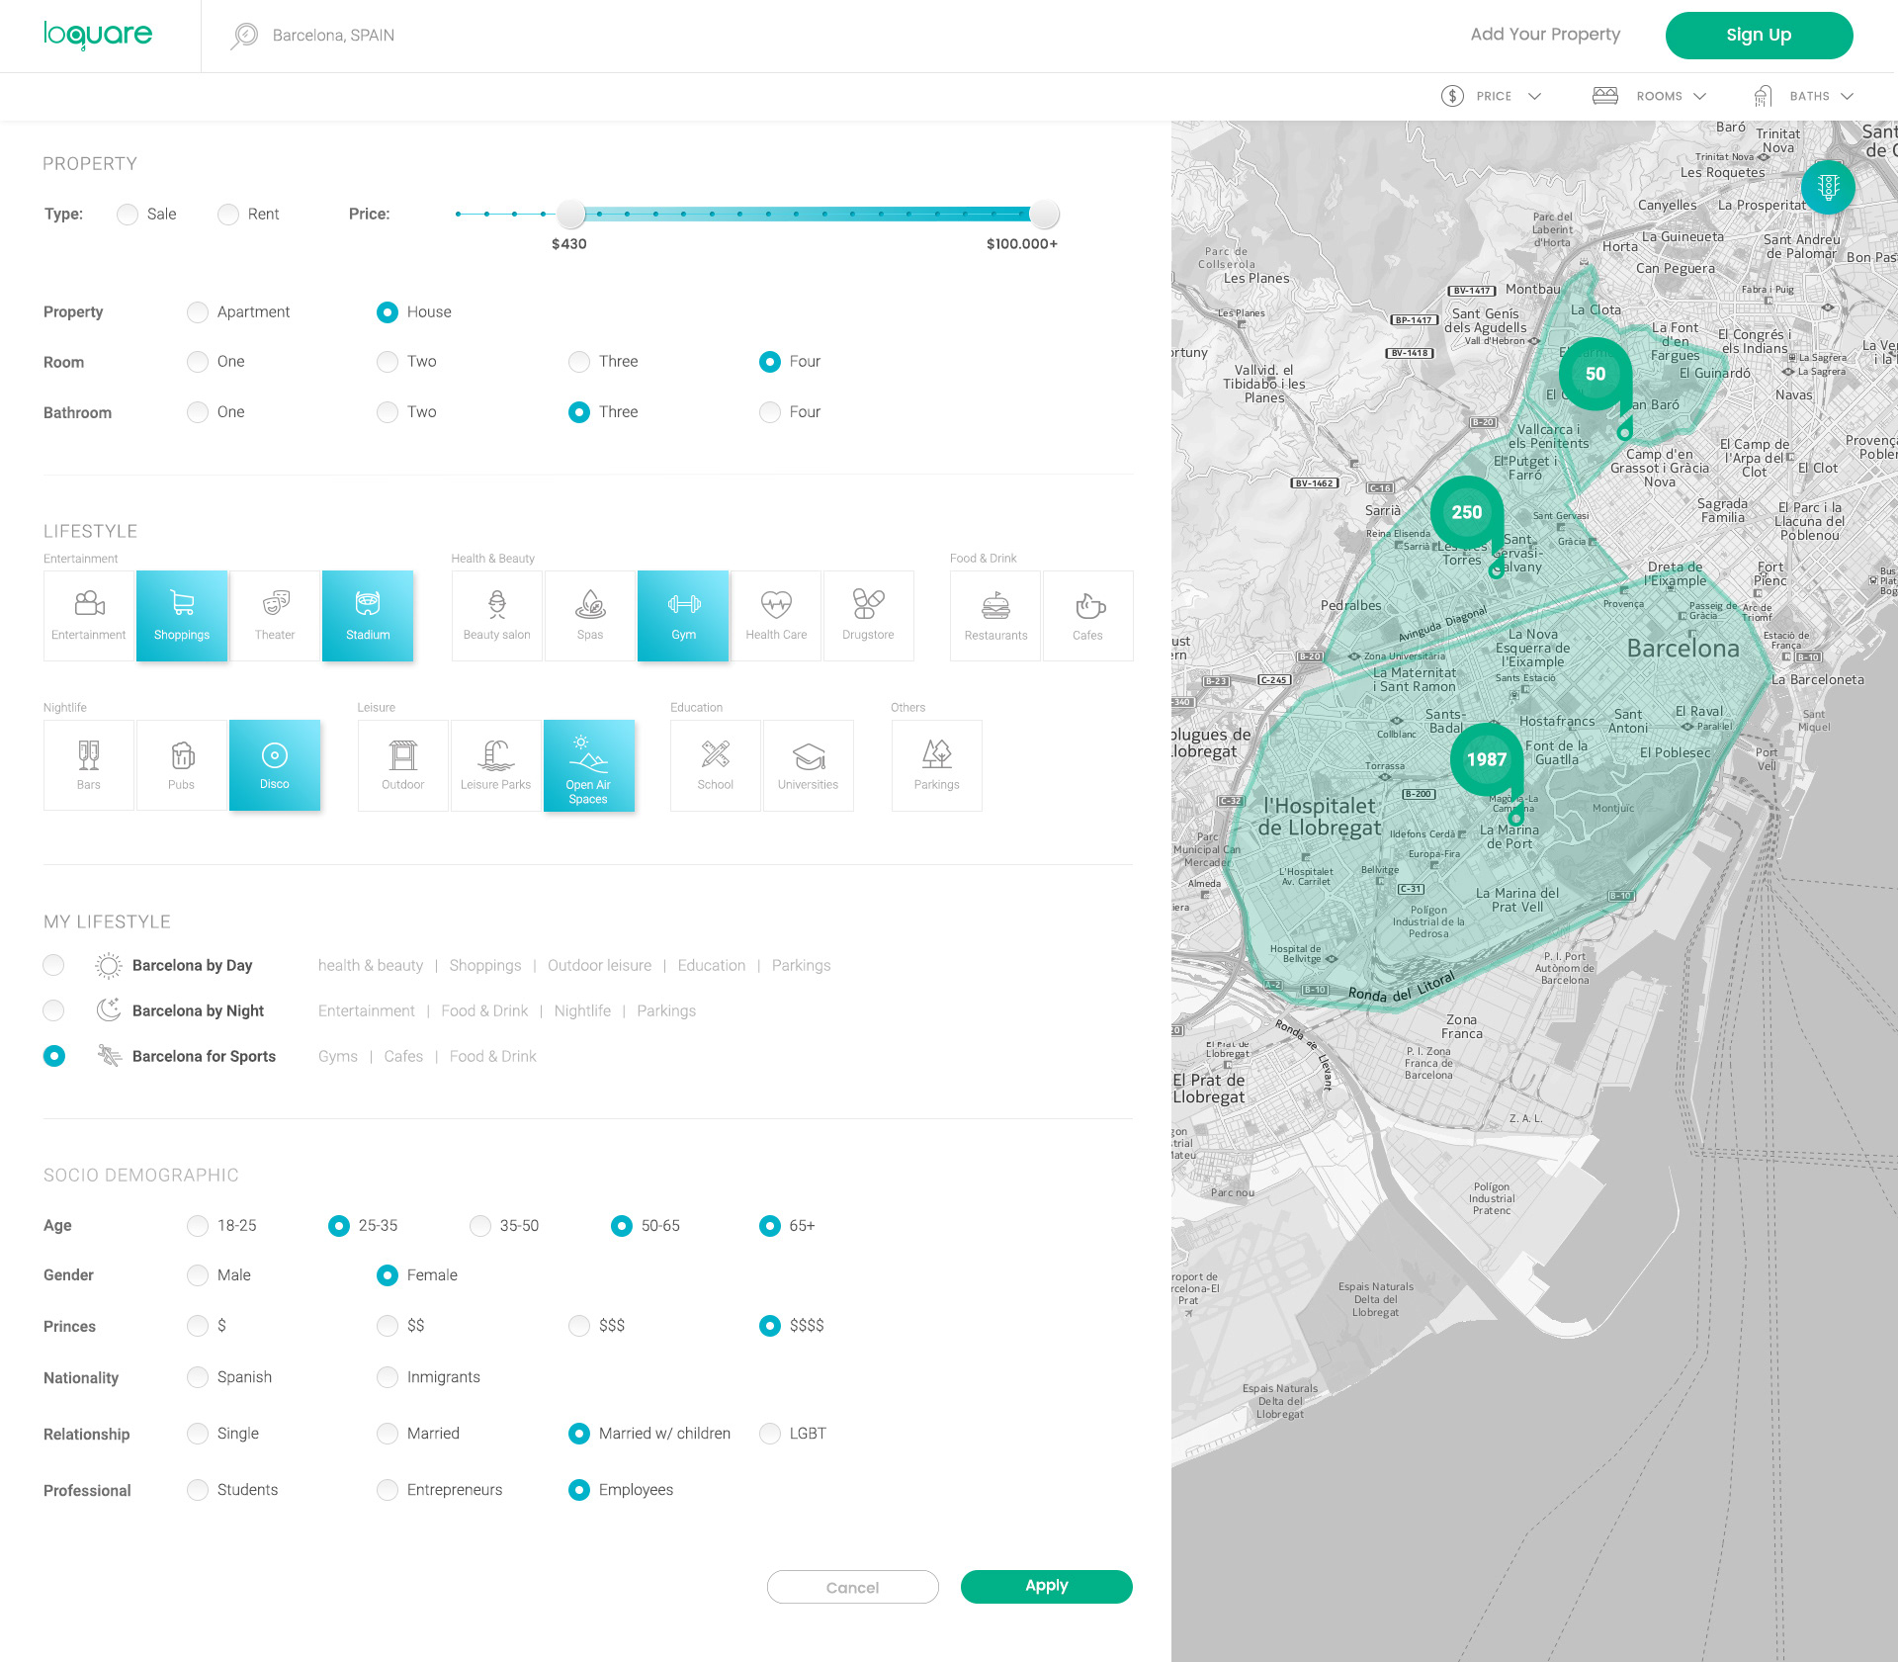1898x1662 pixels.
Task: Click the $430 price slider handle
Action: coord(570,214)
